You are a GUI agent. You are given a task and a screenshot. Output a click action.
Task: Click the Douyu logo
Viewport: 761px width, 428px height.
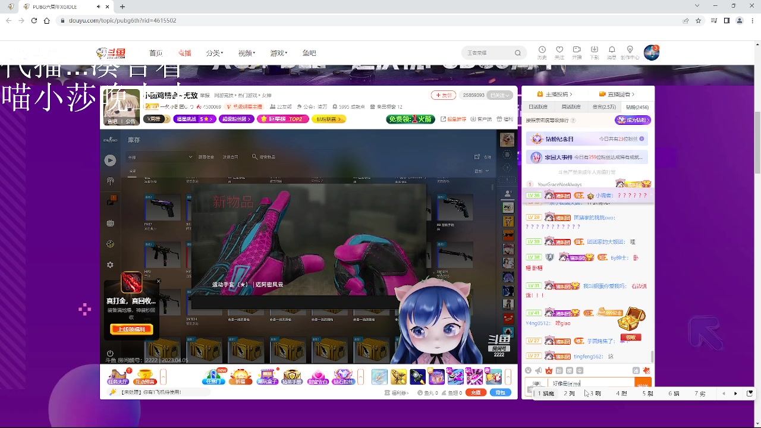[112, 53]
